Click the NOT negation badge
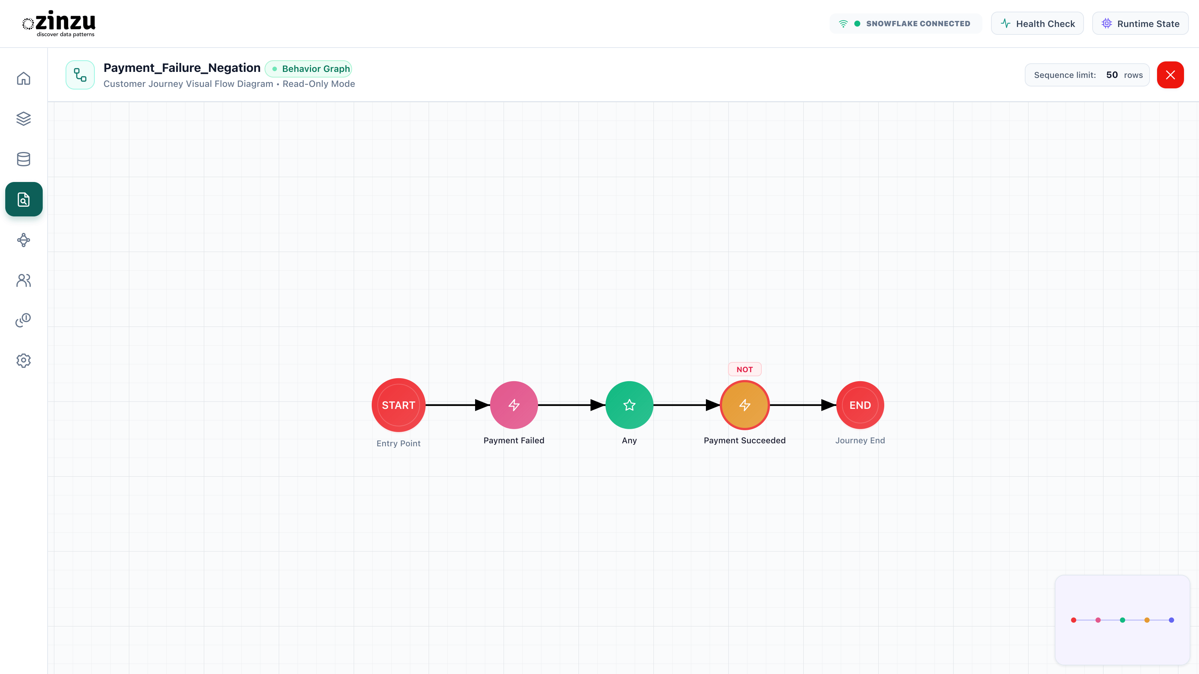Screen dimensions: 1199x674 click(745, 369)
